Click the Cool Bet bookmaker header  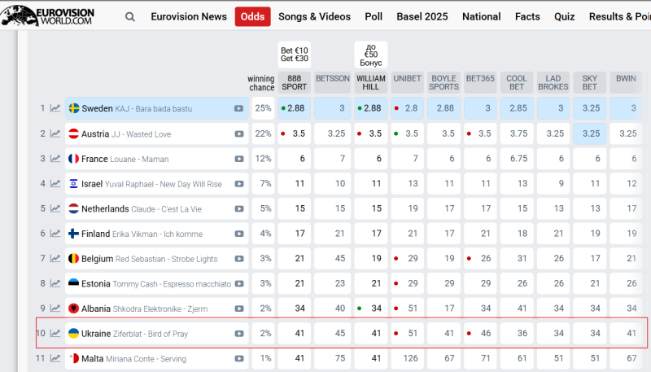(x=517, y=82)
